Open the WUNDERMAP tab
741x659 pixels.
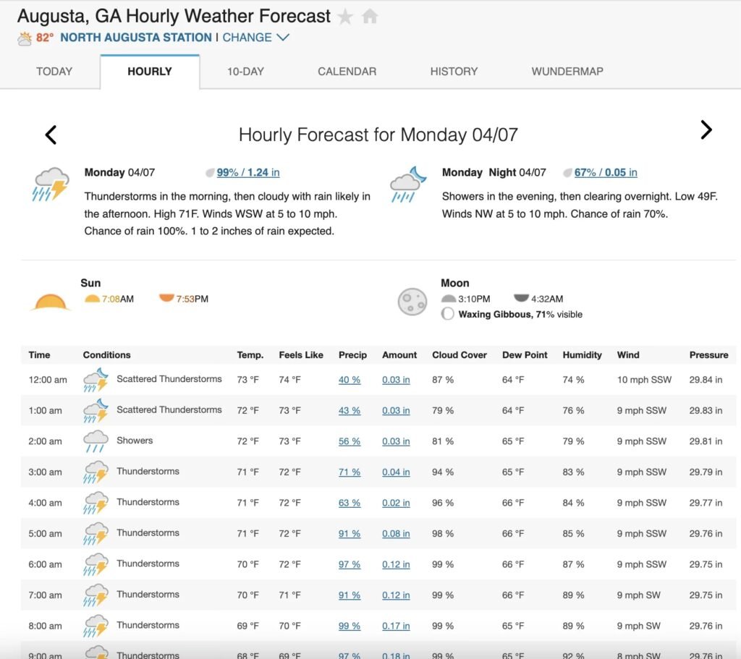tap(567, 72)
